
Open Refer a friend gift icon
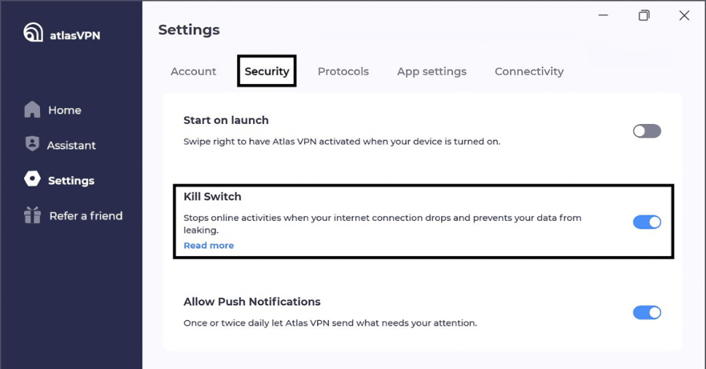[32, 215]
